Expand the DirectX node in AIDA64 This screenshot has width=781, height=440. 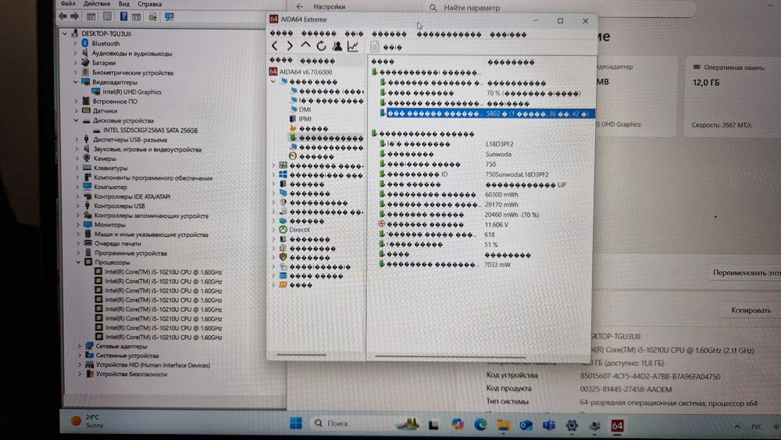coord(273,230)
